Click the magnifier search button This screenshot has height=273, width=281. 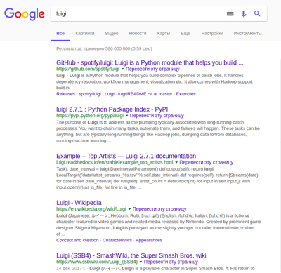point(257,13)
